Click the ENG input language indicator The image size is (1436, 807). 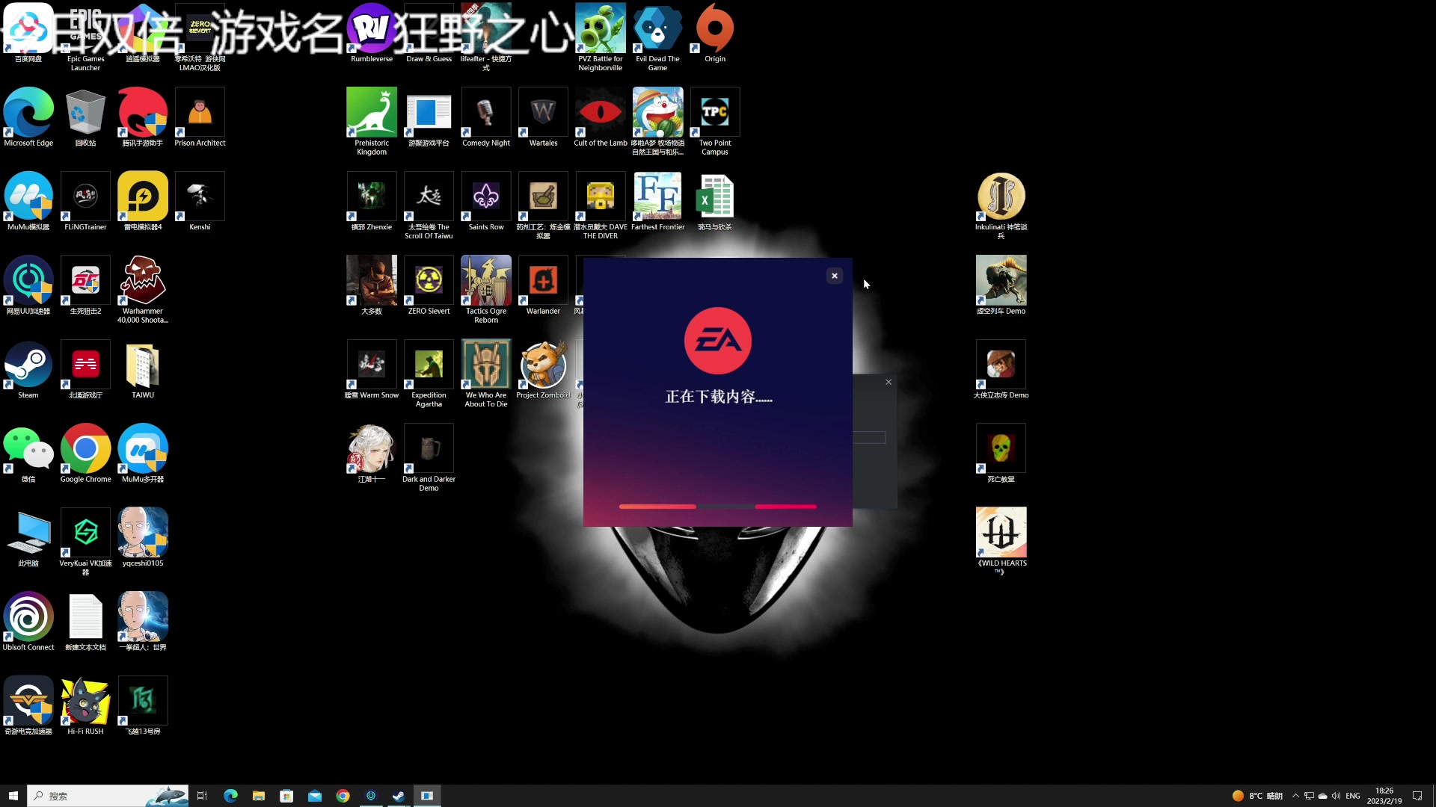click(1353, 796)
